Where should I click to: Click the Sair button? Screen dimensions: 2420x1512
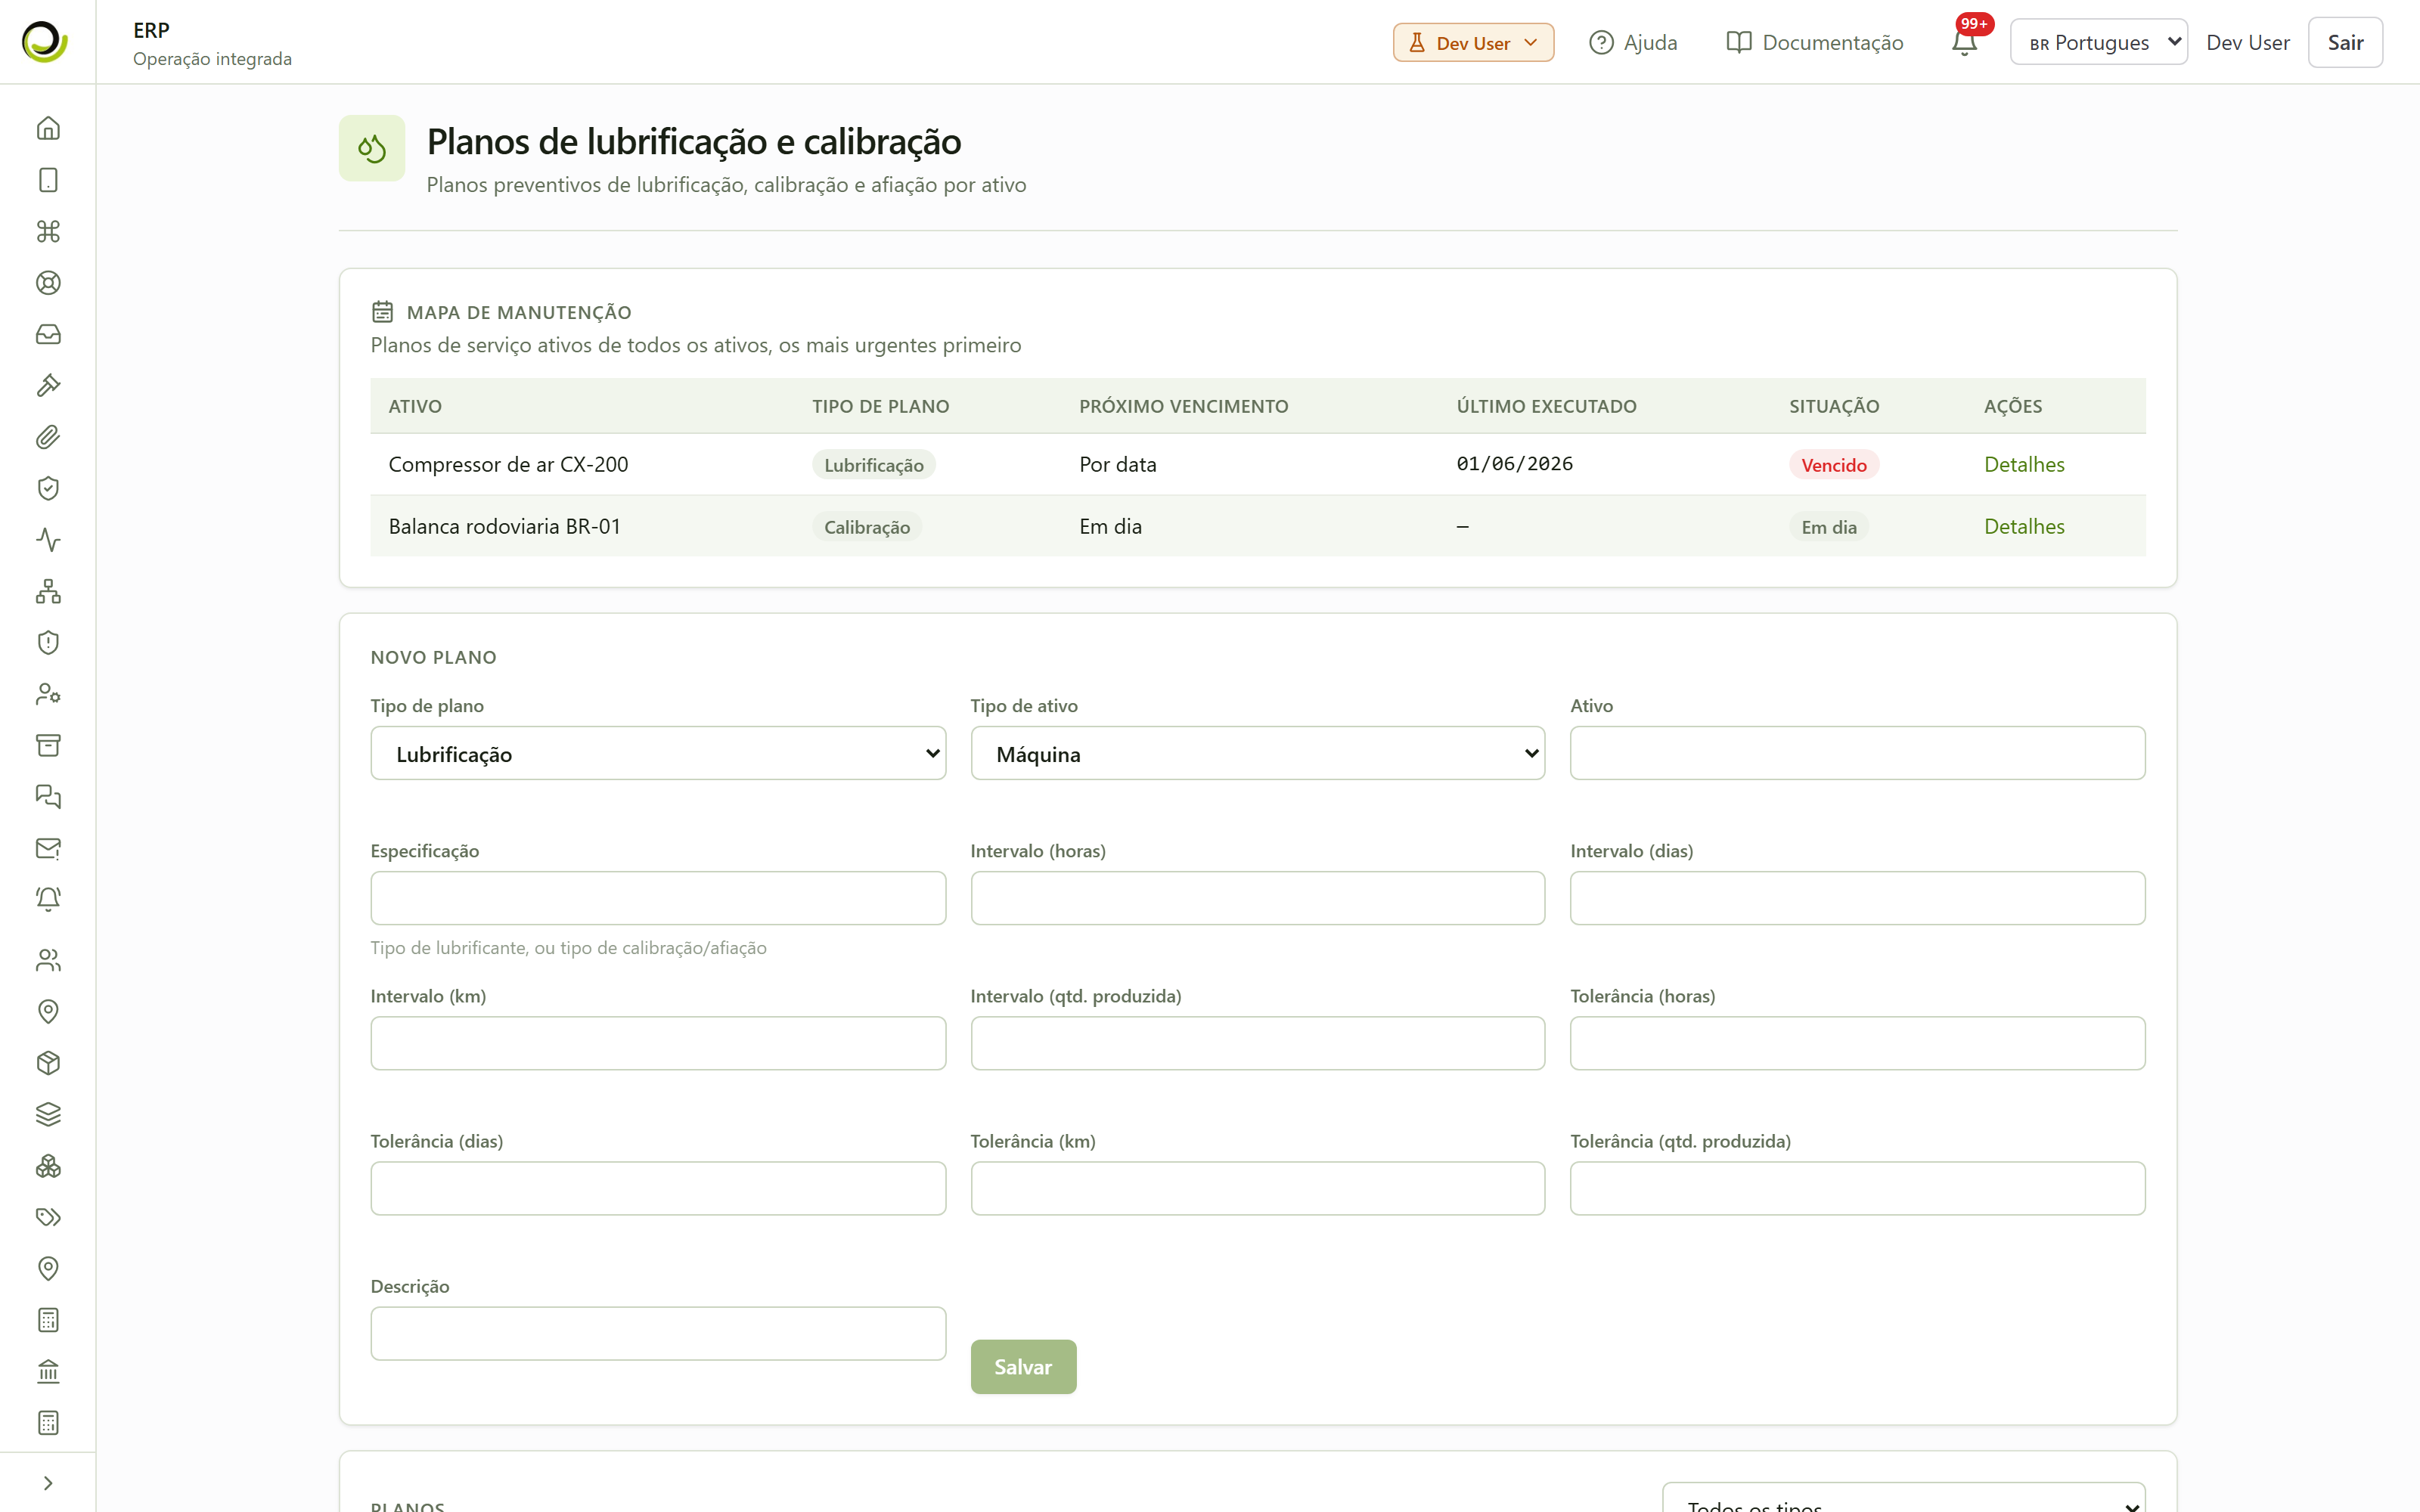click(x=2345, y=42)
